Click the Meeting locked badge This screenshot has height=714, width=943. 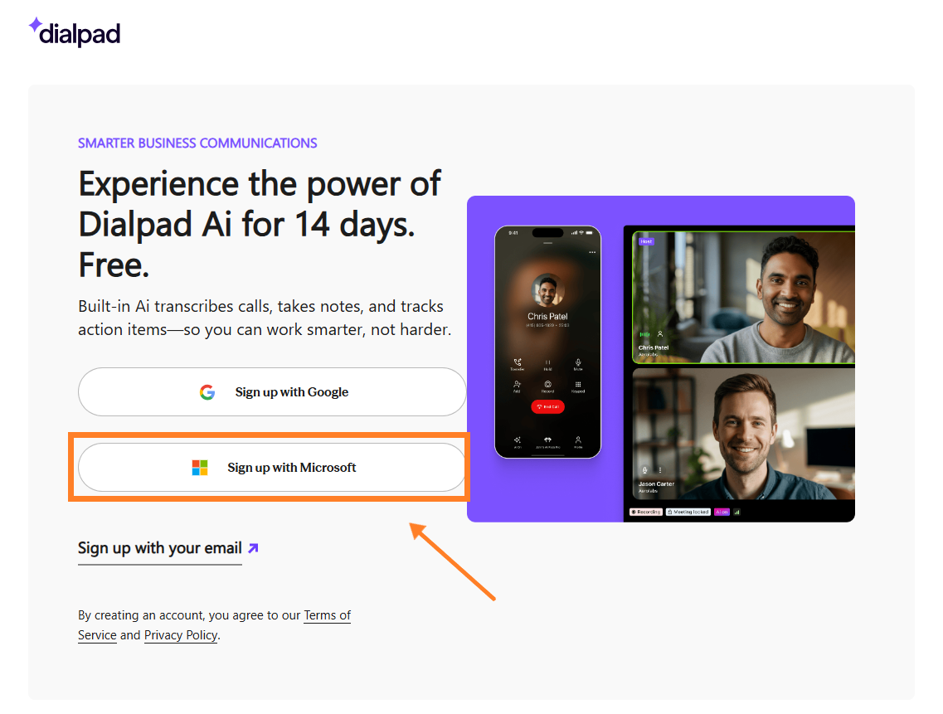[688, 512]
